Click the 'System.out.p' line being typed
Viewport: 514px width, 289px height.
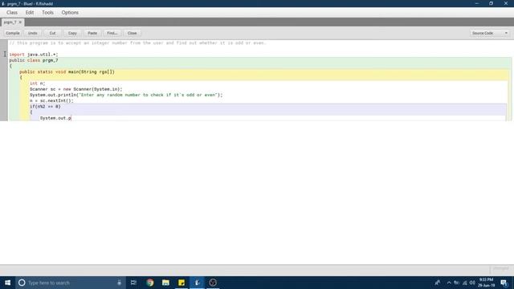55,118
